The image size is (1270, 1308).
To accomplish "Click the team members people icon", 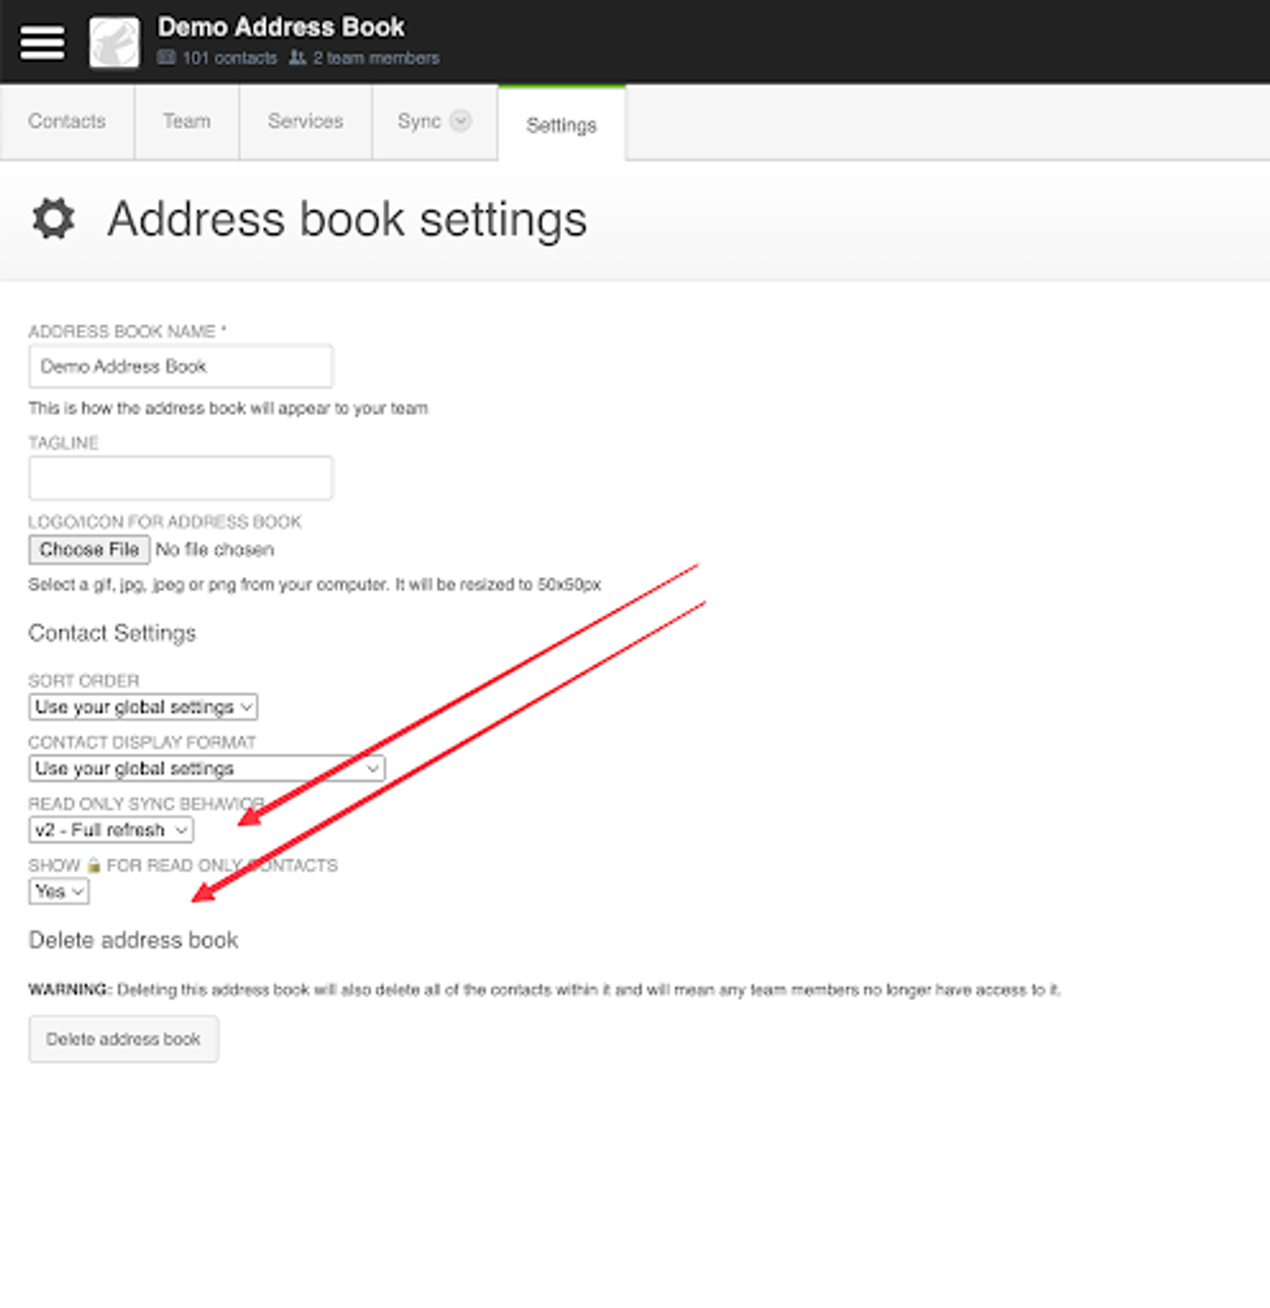I will (298, 57).
